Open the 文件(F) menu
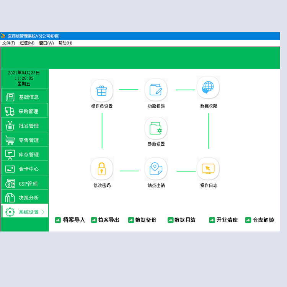Image resolution: width=287 pixels, height=287 pixels. click(8, 43)
